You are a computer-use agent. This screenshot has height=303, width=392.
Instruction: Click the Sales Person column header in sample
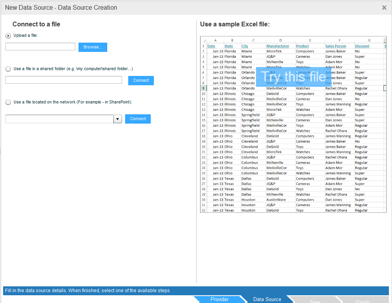click(336, 46)
